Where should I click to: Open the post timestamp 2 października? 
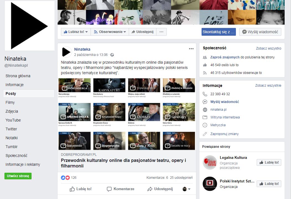pos(91,55)
